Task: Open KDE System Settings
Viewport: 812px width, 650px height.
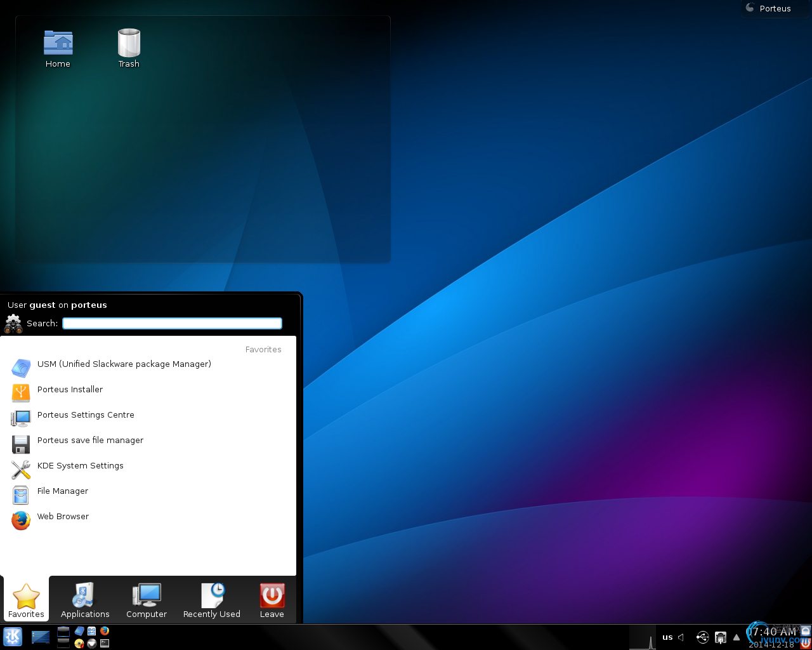Action: tap(80, 466)
